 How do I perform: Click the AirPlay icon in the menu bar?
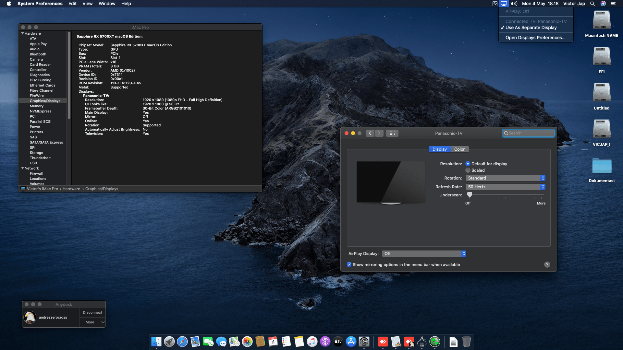[x=504, y=4]
